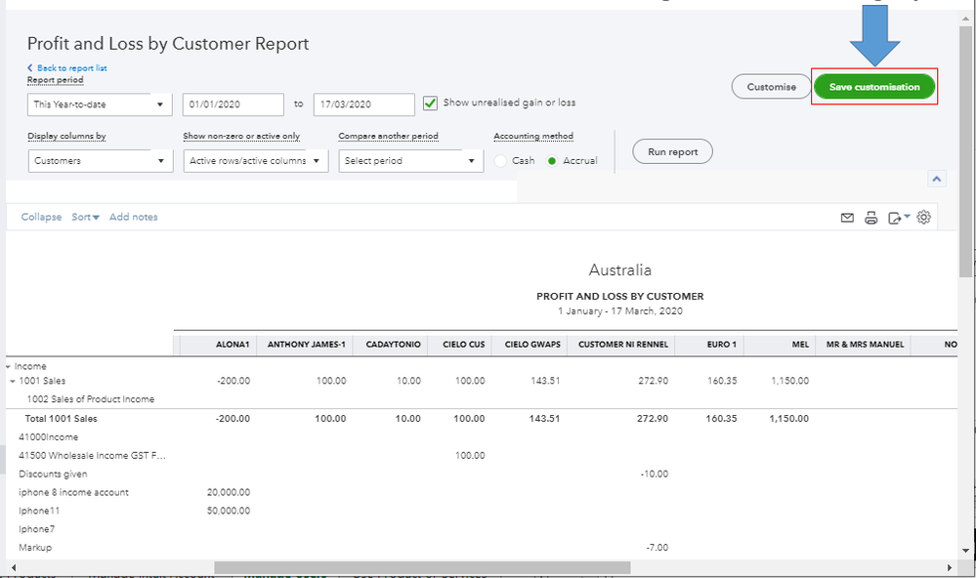This screenshot has width=976, height=578.
Task: Click the back arrow beside report list link
Action: point(29,67)
